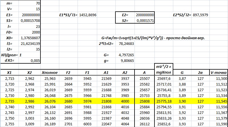Select the S2 value cell 0,0001571
The image size is (228, 127).
[145, 20]
